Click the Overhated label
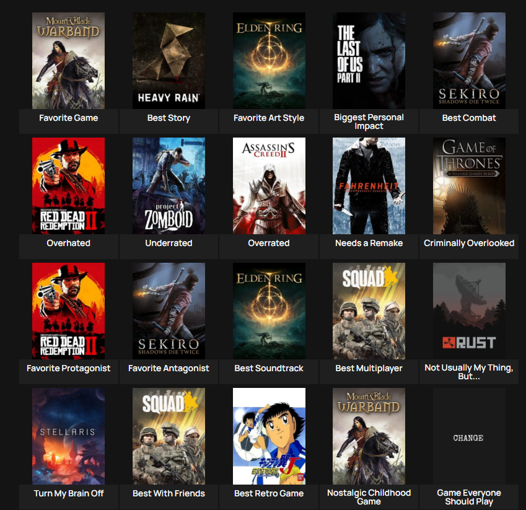Screen dimensions: 526x510 (x=68, y=243)
